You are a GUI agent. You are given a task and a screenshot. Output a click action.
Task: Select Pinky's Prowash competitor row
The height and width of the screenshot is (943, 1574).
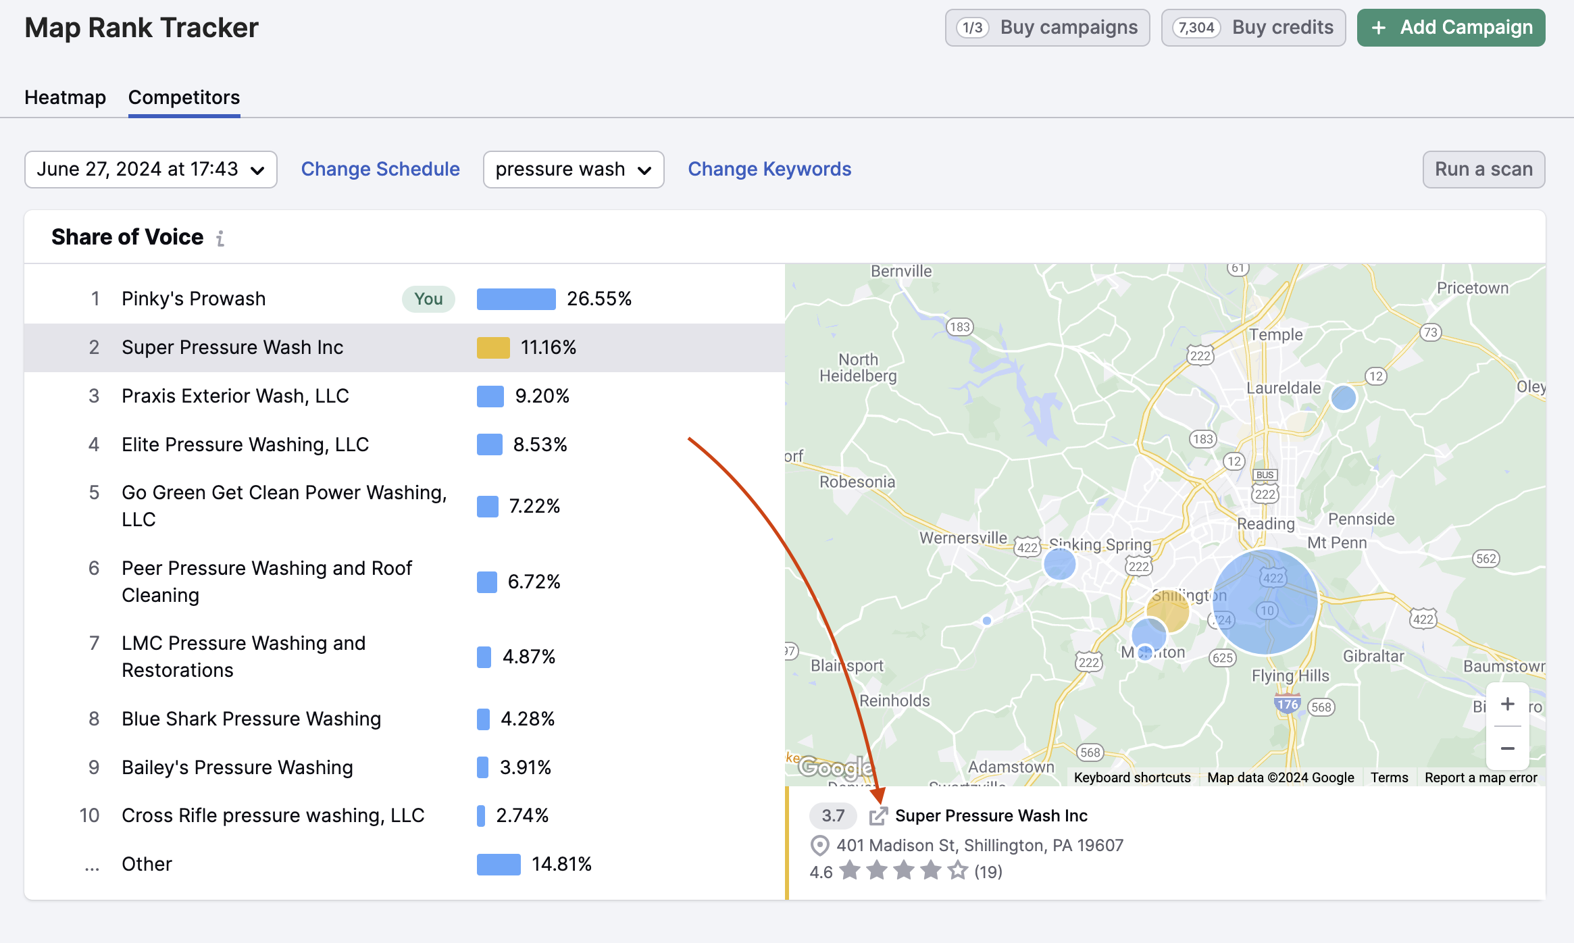[x=405, y=299]
